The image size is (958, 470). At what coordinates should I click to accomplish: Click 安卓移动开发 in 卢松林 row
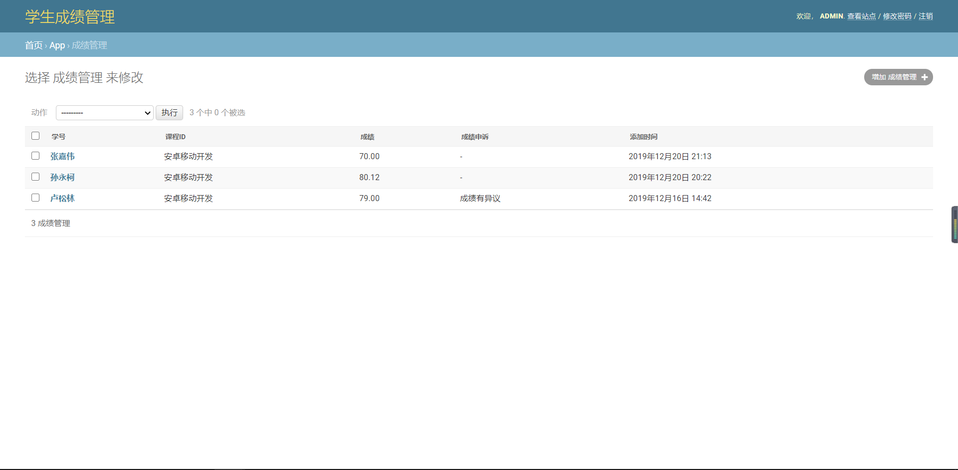pyautogui.click(x=189, y=199)
